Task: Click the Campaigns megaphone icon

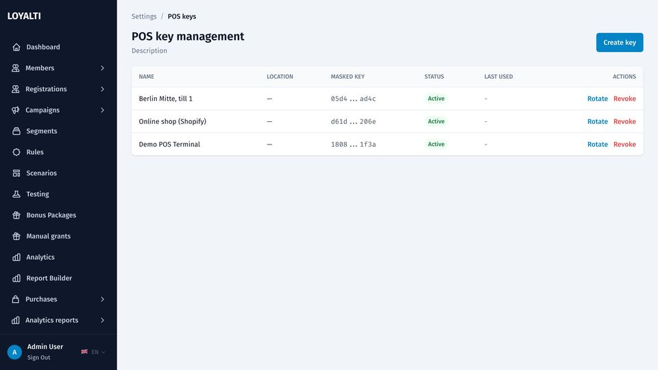Action: (16, 110)
